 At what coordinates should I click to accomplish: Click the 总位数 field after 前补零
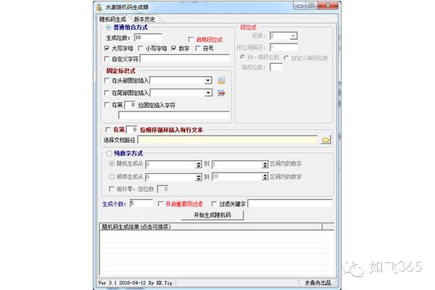pyautogui.click(x=163, y=189)
